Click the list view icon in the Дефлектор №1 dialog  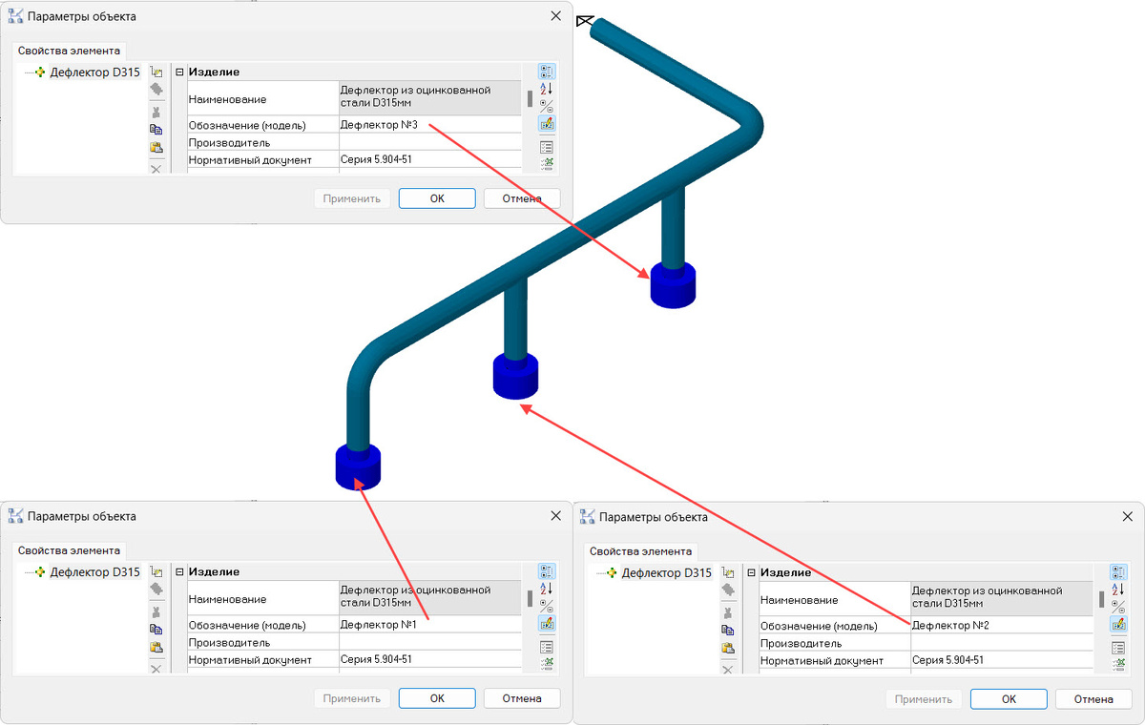(547, 647)
